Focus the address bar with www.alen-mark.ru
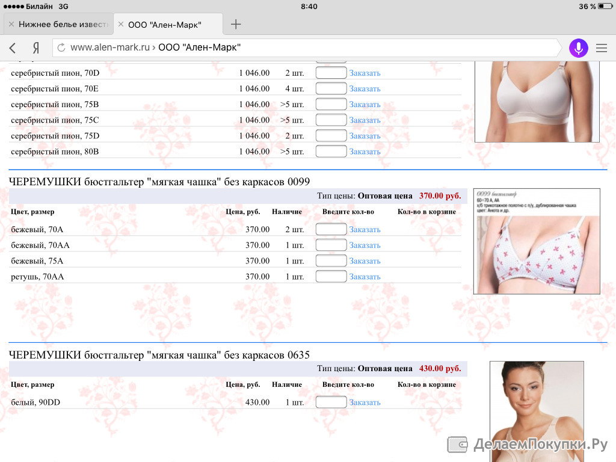Image resolution: width=616 pixels, height=462 pixels. pyautogui.click(x=306, y=48)
